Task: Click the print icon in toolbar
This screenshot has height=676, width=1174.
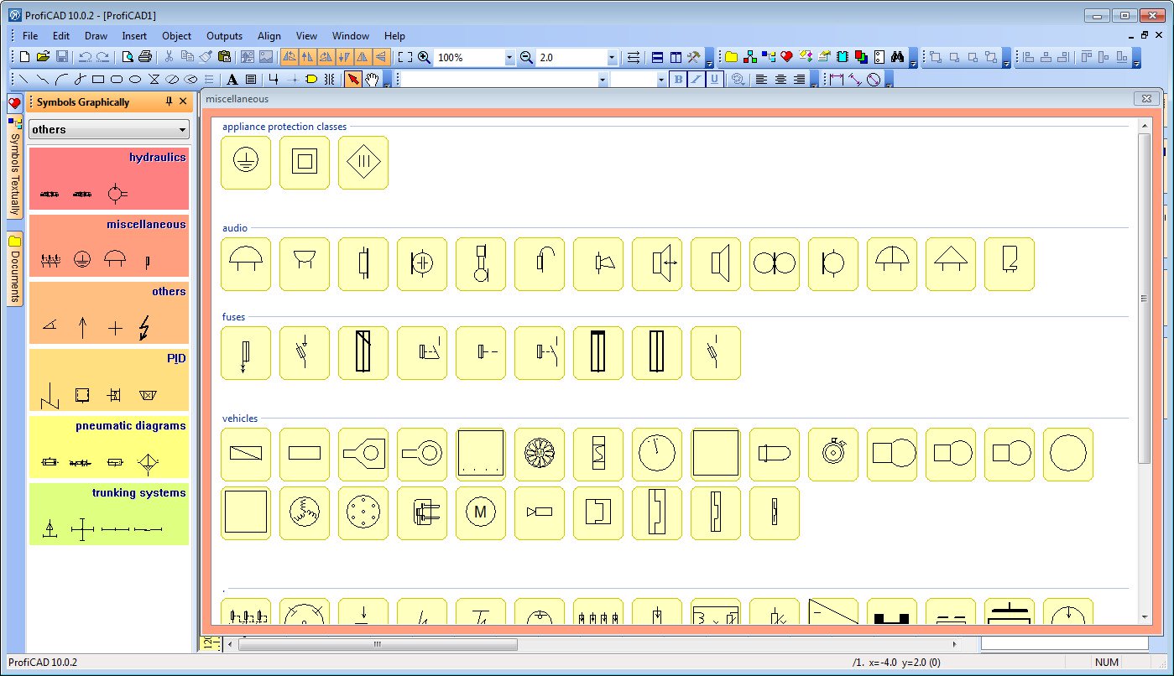Action: (144, 58)
